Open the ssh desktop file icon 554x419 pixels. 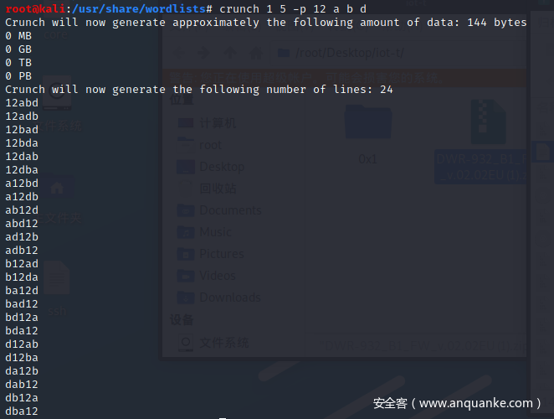pyautogui.click(x=57, y=288)
